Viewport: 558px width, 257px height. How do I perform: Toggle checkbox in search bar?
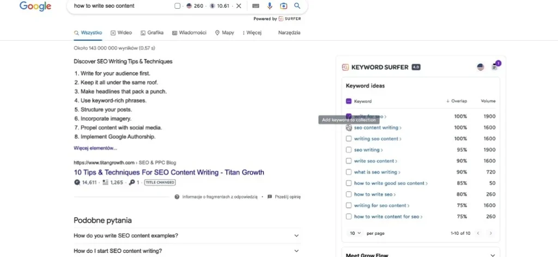pyautogui.click(x=178, y=6)
